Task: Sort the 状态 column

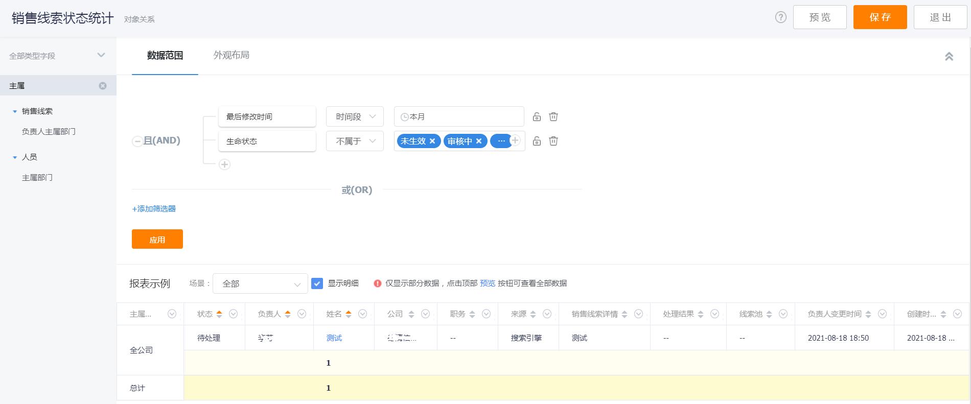Action: (219, 314)
